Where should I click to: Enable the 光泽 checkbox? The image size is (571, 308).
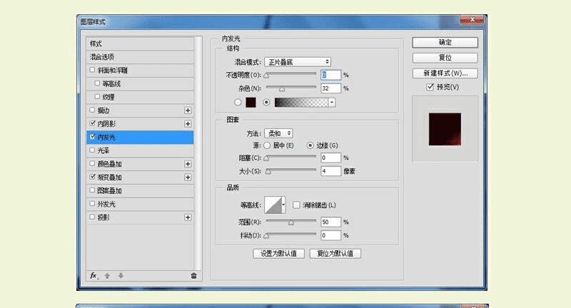tap(92, 150)
